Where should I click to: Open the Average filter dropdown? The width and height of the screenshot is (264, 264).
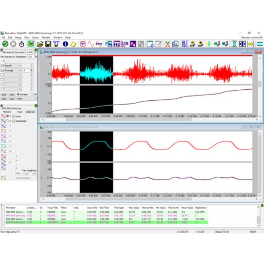point(20,70)
